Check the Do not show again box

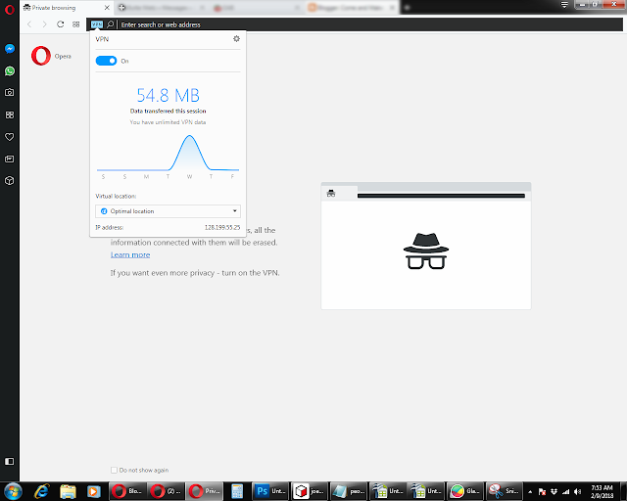[114, 470]
